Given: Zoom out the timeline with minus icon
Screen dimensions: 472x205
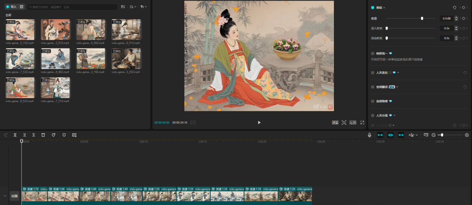Looking at the screenshot, I should click(434, 135).
